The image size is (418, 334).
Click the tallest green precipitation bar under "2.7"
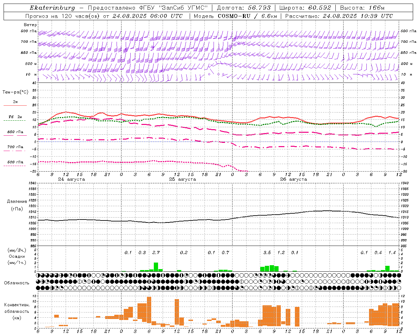(156, 267)
